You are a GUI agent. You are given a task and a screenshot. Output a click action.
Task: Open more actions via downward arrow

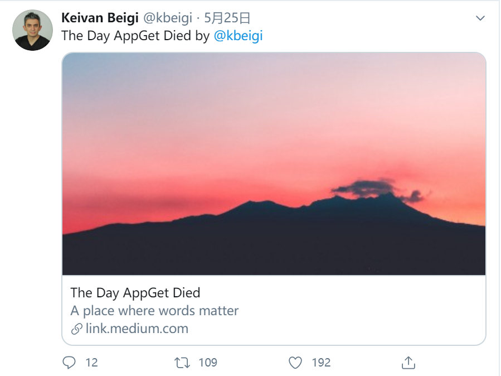click(481, 17)
